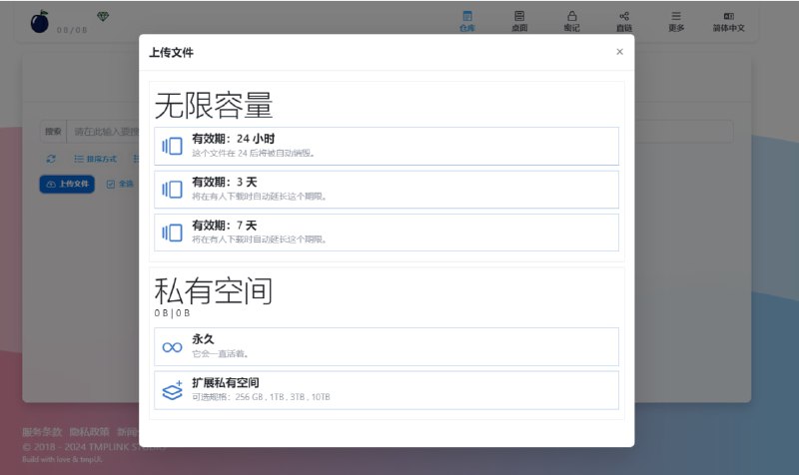Click the infinity 永久 icon
Image resolution: width=799 pixels, height=475 pixels.
click(x=173, y=346)
